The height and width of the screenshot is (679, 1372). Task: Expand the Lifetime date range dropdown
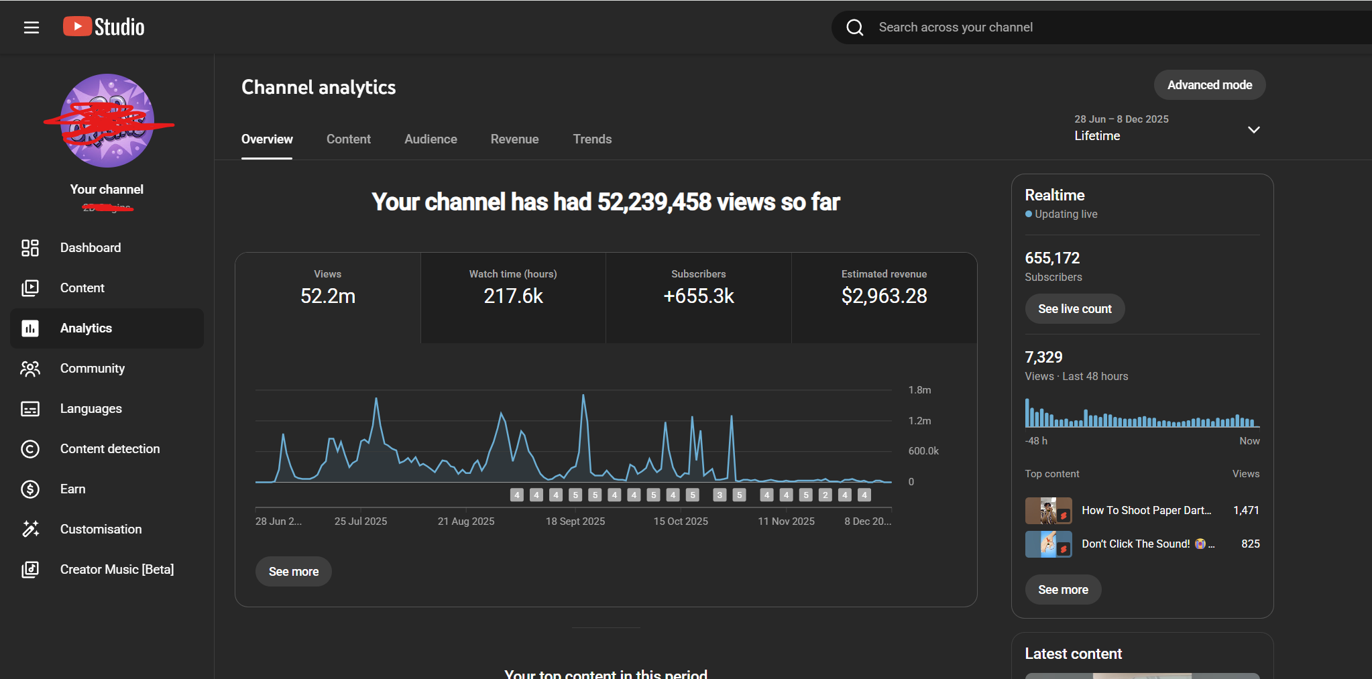(x=1253, y=129)
